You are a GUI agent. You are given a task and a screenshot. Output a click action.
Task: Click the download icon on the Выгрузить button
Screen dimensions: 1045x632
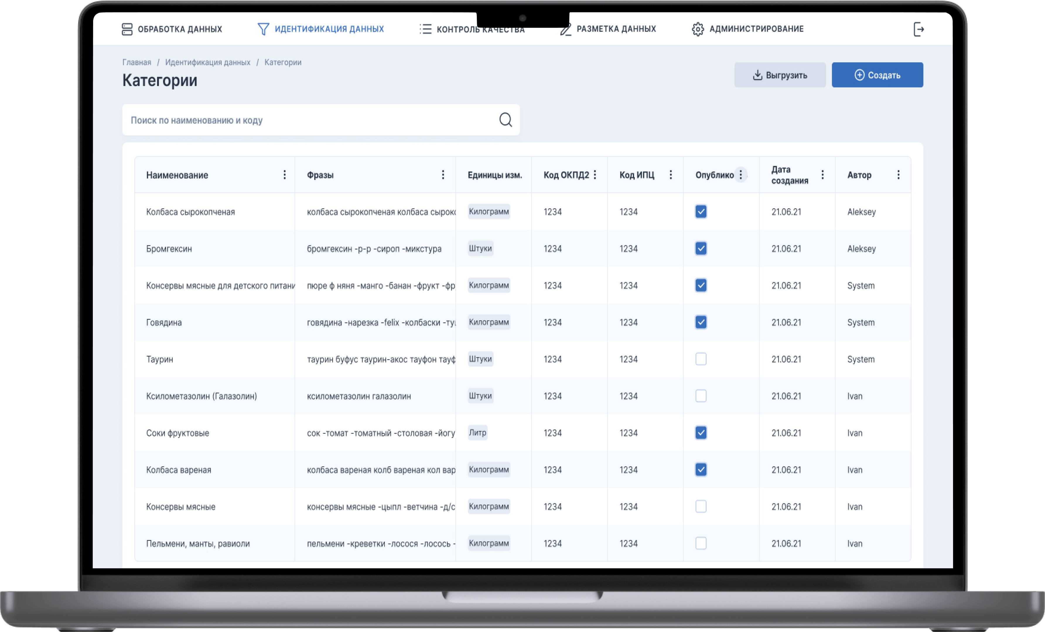[757, 75]
